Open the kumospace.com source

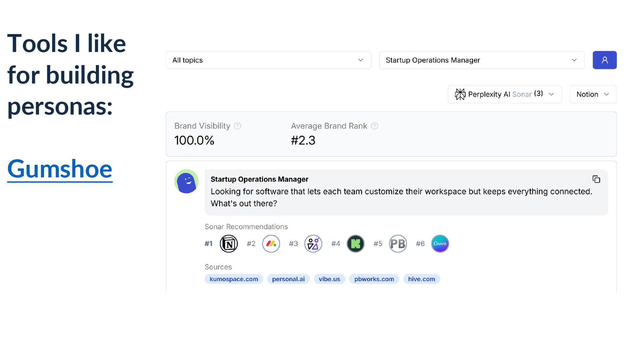[x=234, y=279]
